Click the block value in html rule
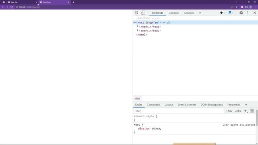258x145 pixels. coord(156,128)
